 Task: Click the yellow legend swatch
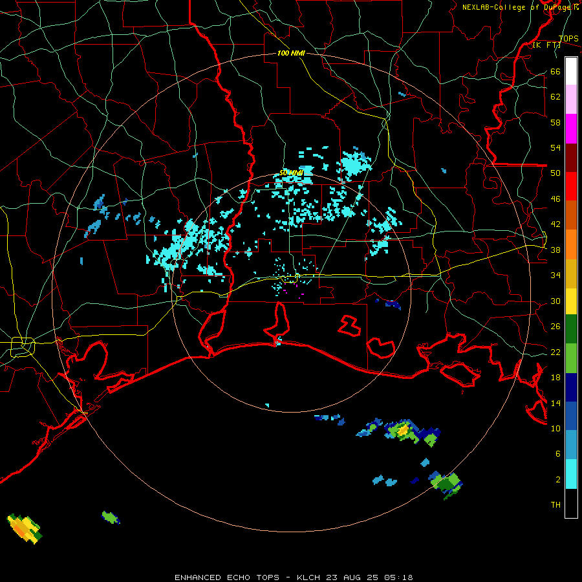571,301
